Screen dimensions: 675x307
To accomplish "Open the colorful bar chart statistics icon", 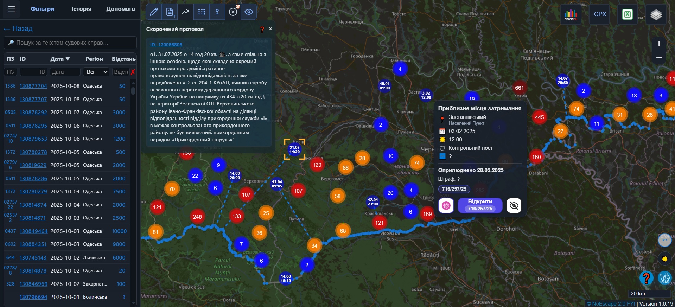I will tap(571, 14).
